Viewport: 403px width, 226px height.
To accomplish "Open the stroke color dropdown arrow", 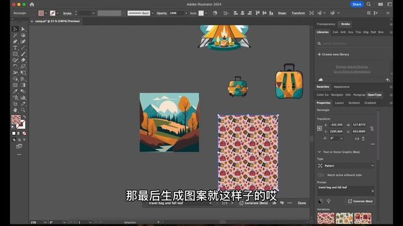I will tap(57, 13).
